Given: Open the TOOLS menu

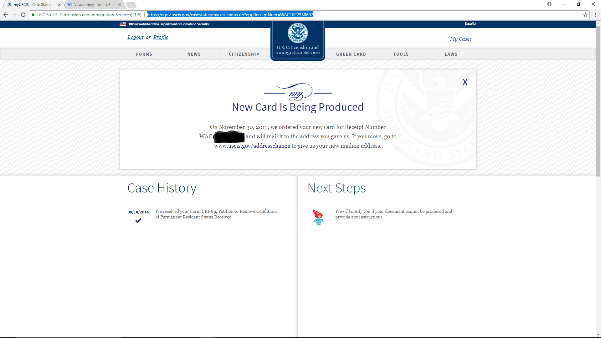Looking at the screenshot, I should pos(401,54).
